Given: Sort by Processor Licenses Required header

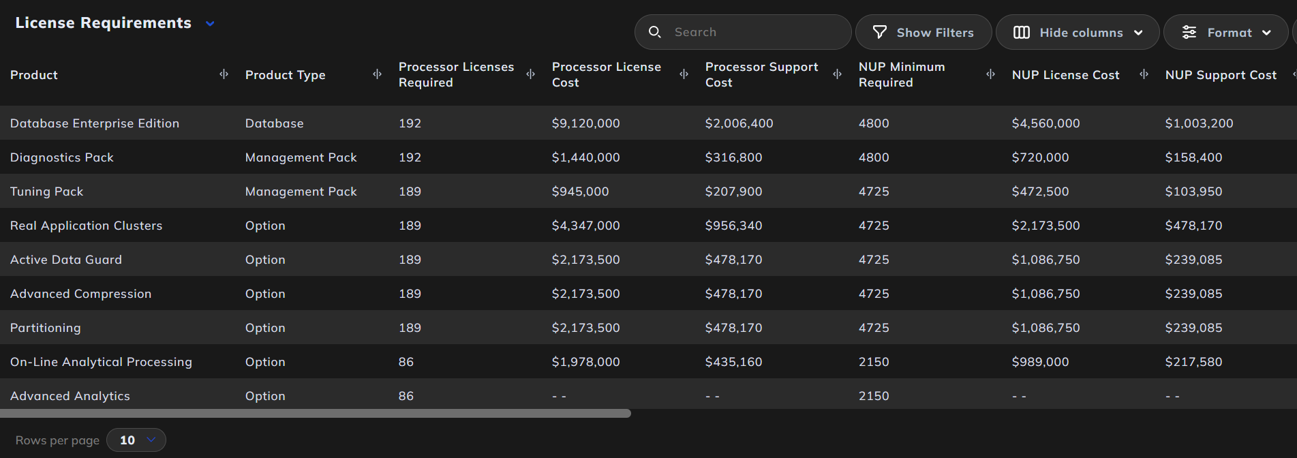Looking at the screenshot, I should pos(457,75).
